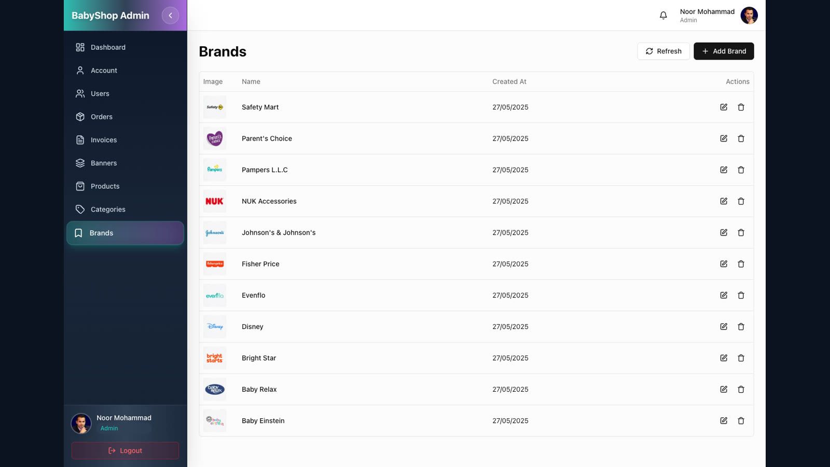This screenshot has width=830, height=467.
Task: Go to Account in sidebar
Action: click(125, 71)
